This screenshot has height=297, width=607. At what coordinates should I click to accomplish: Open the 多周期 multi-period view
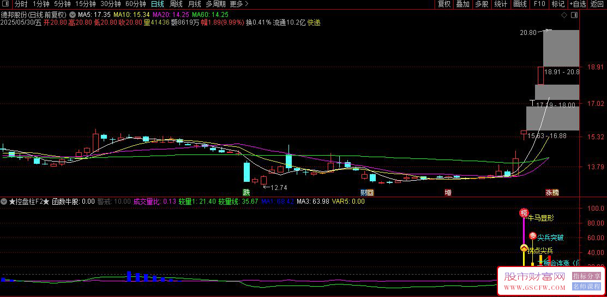pos(215,4)
